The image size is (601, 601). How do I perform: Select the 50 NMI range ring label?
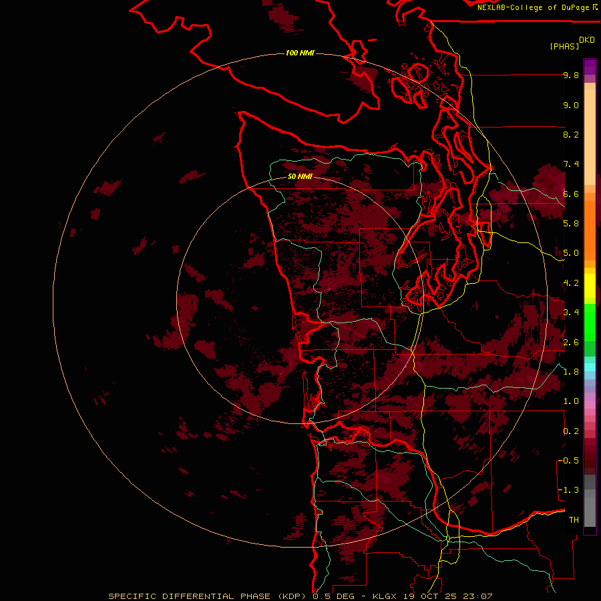tap(300, 176)
